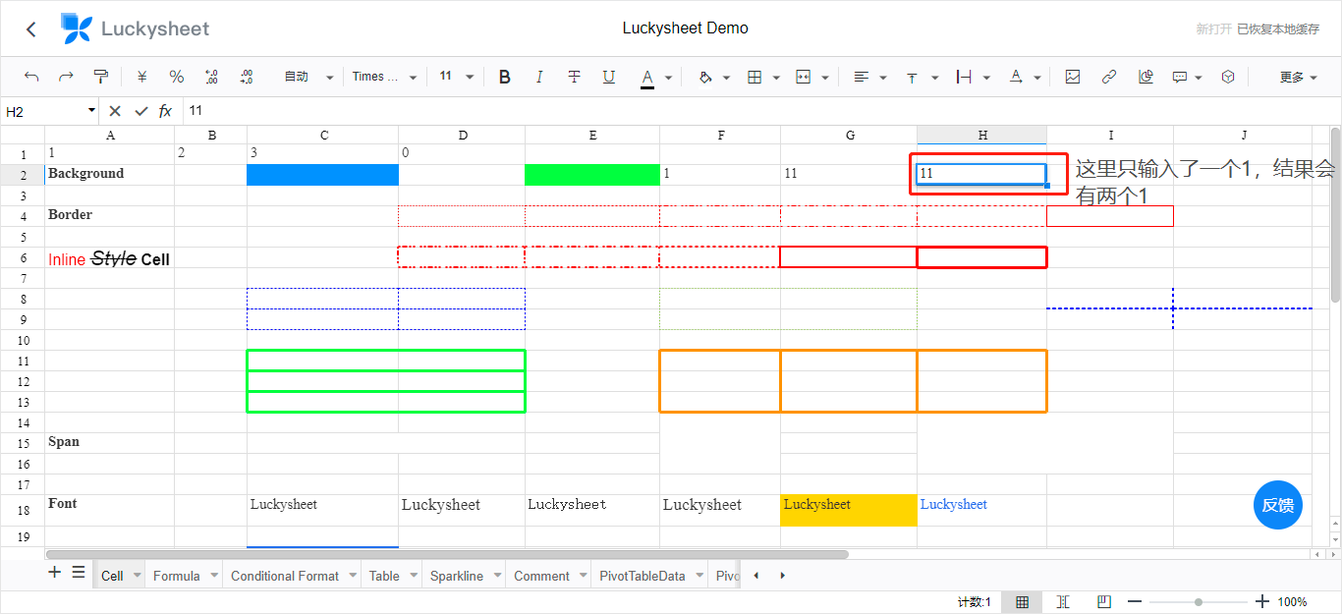
Task: Open the sheet list menu icon
Action: coord(79,572)
